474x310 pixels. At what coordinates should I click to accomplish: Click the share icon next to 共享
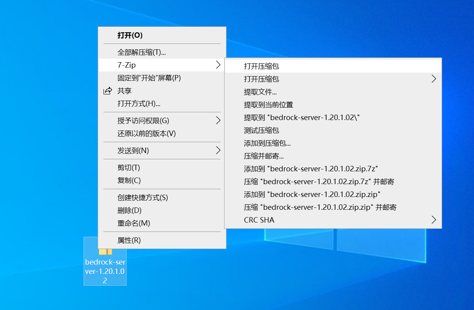click(x=107, y=91)
